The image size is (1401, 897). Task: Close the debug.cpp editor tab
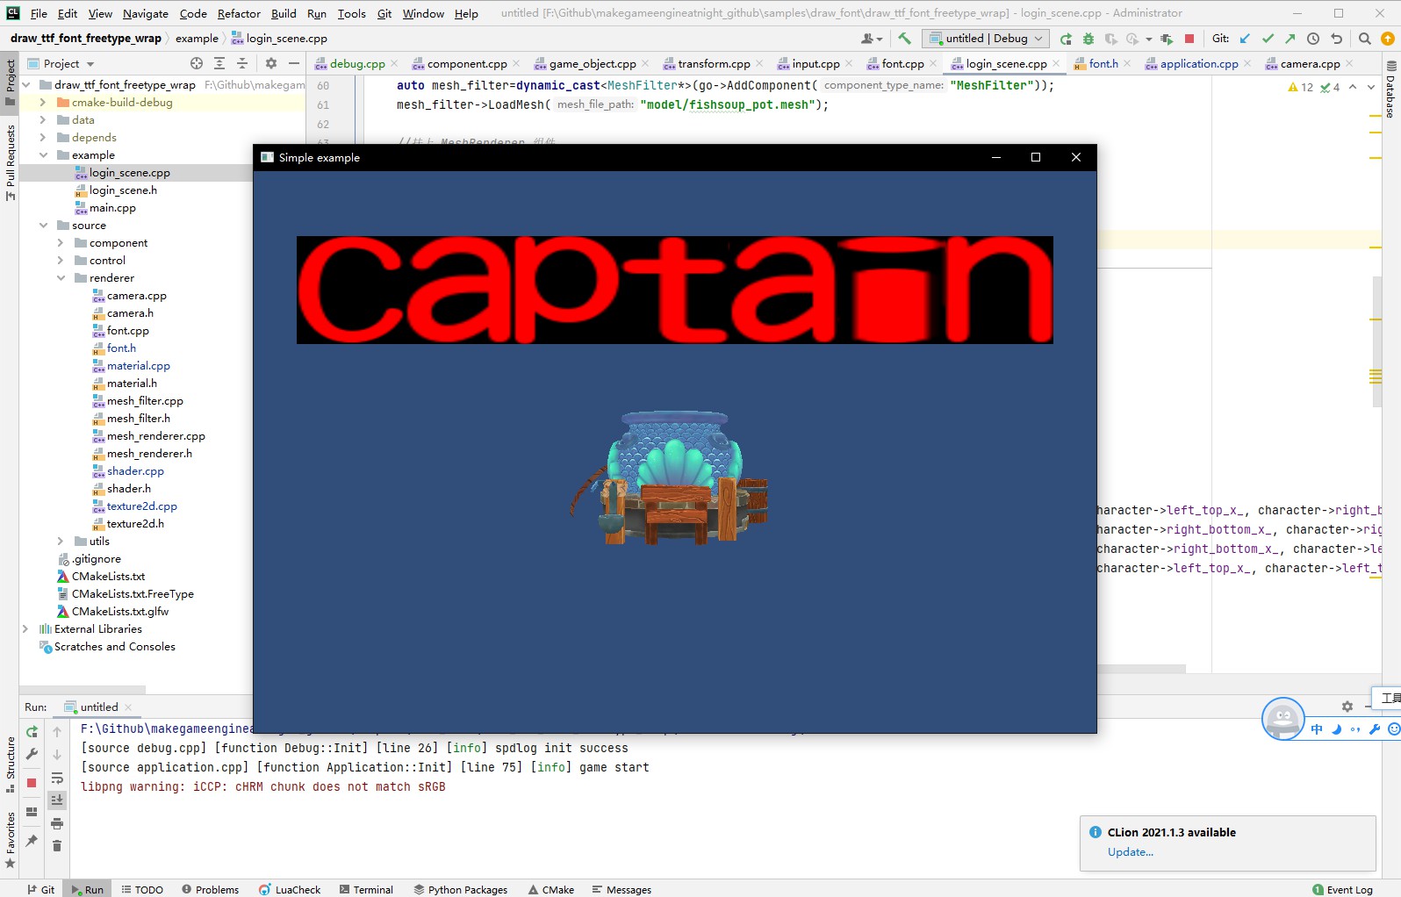click(x=394, y=64)
